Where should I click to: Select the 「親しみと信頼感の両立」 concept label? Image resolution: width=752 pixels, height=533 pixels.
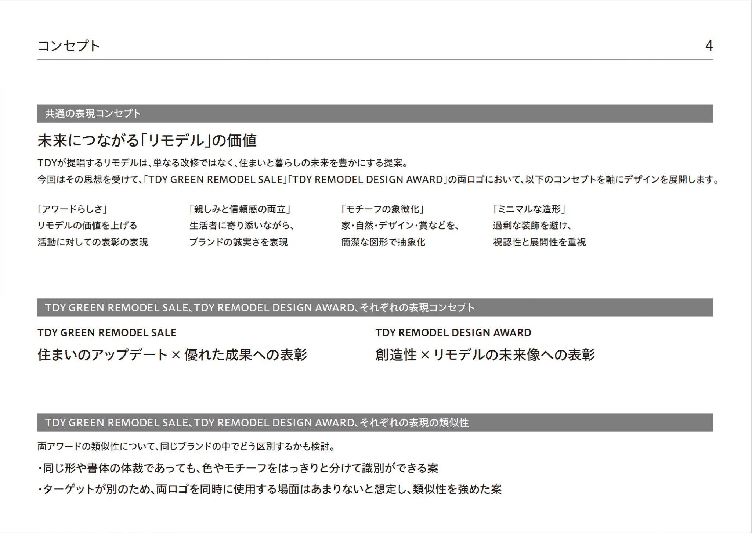(241, 209)
